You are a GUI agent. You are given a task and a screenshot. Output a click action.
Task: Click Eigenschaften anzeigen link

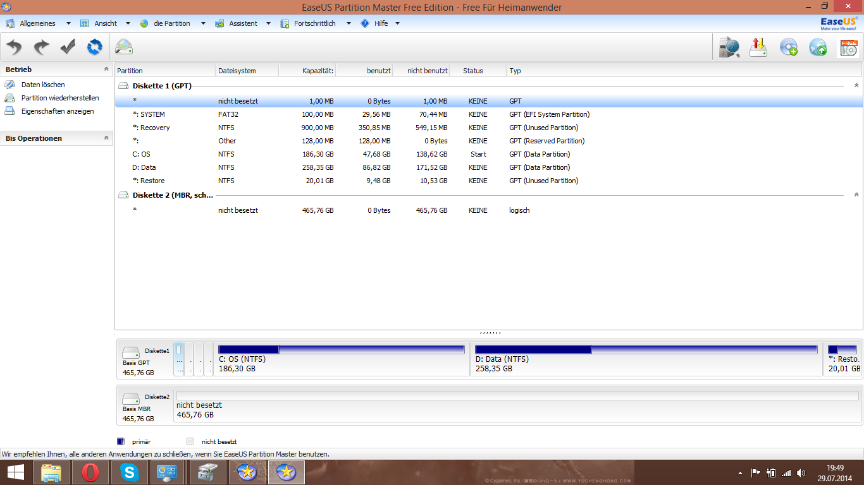[58, 111]
